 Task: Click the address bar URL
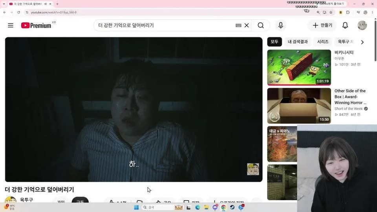(54, 12)
